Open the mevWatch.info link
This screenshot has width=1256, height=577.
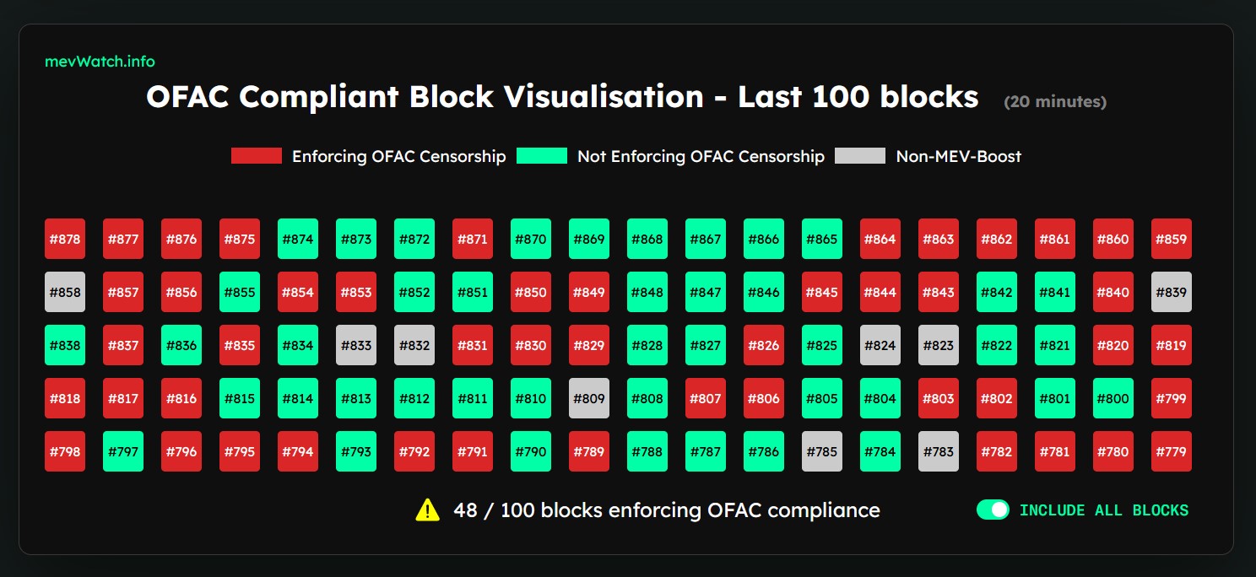point(100,62)
